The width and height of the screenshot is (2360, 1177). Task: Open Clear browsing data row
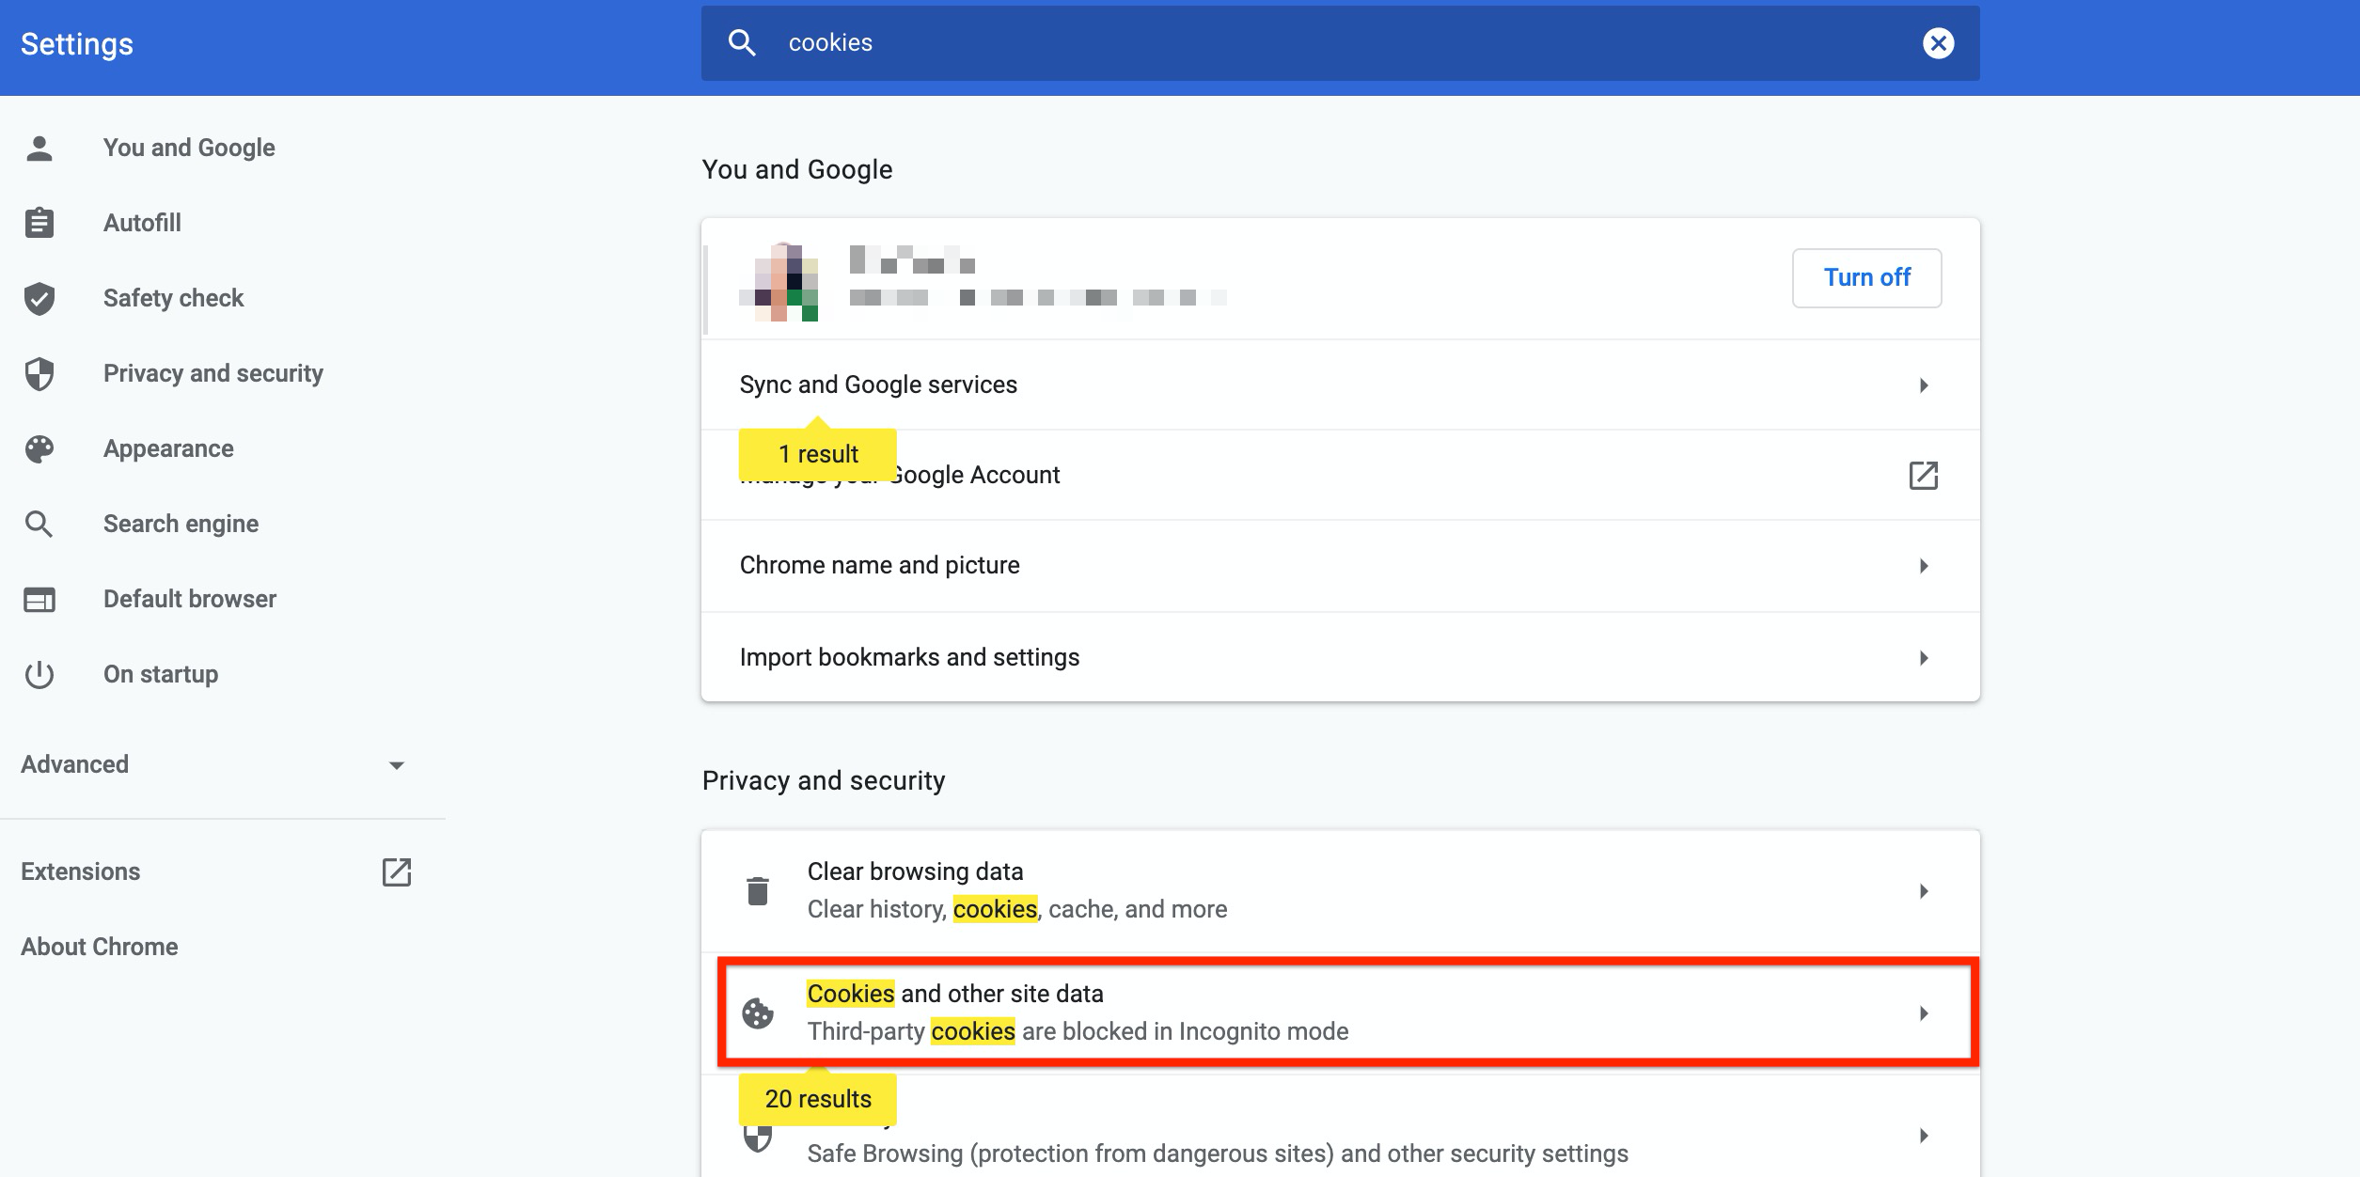1340,890
